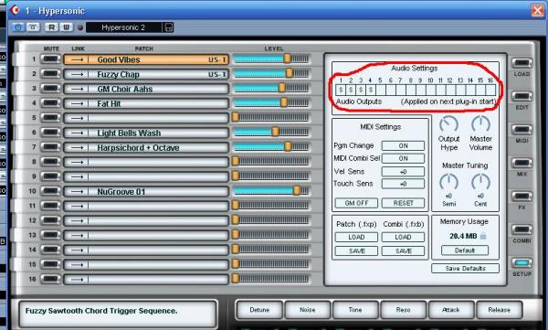The image size is (548, 330).
Task: Toggle audio output 5 box
Action: (381, 90)
